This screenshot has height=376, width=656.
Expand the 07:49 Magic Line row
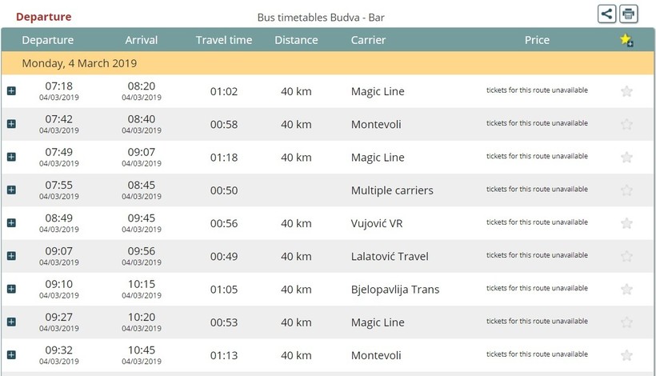coord(11,157)
